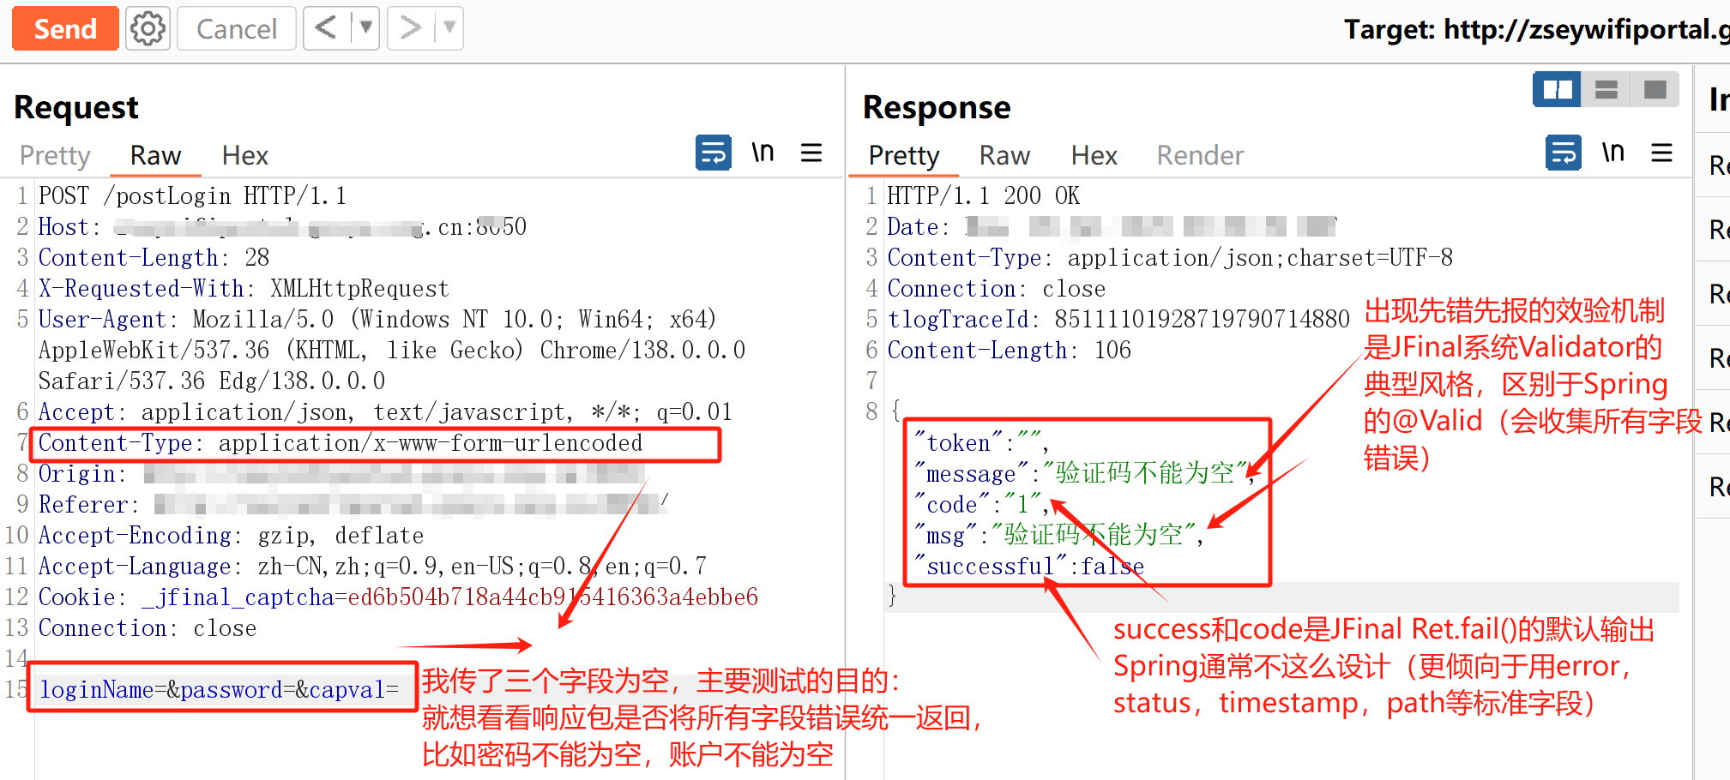The width and height of the screenshot is (1730, 780).
Task: Click the Cancel button
Action: click(x=236, y=29)
